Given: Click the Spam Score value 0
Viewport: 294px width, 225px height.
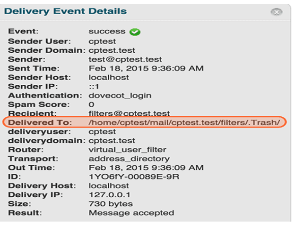Looking at the screenshot, I should tap(92, 104).
